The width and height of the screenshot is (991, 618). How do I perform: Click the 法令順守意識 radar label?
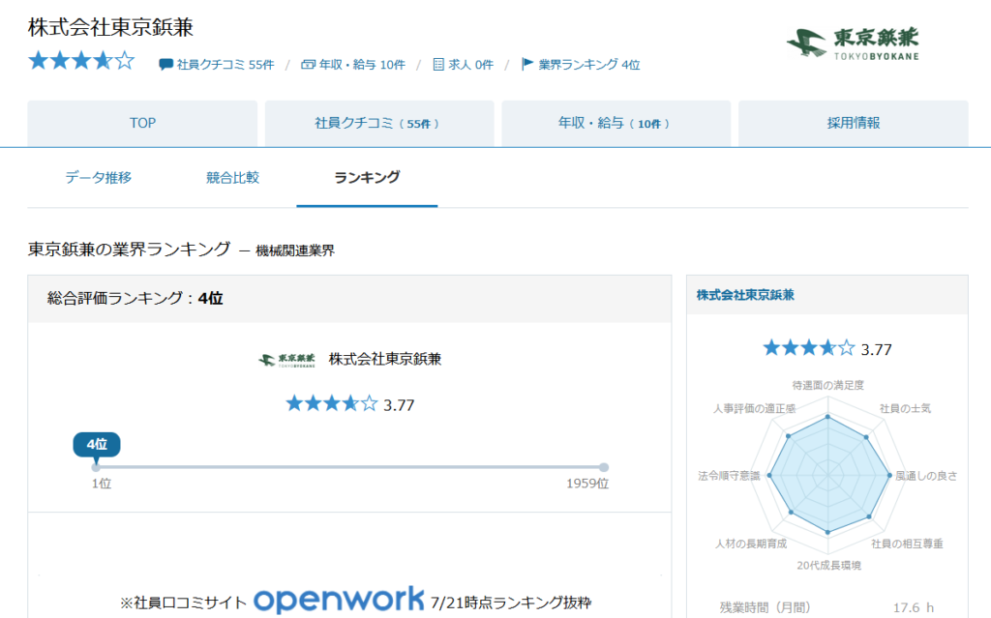point(729,476)
